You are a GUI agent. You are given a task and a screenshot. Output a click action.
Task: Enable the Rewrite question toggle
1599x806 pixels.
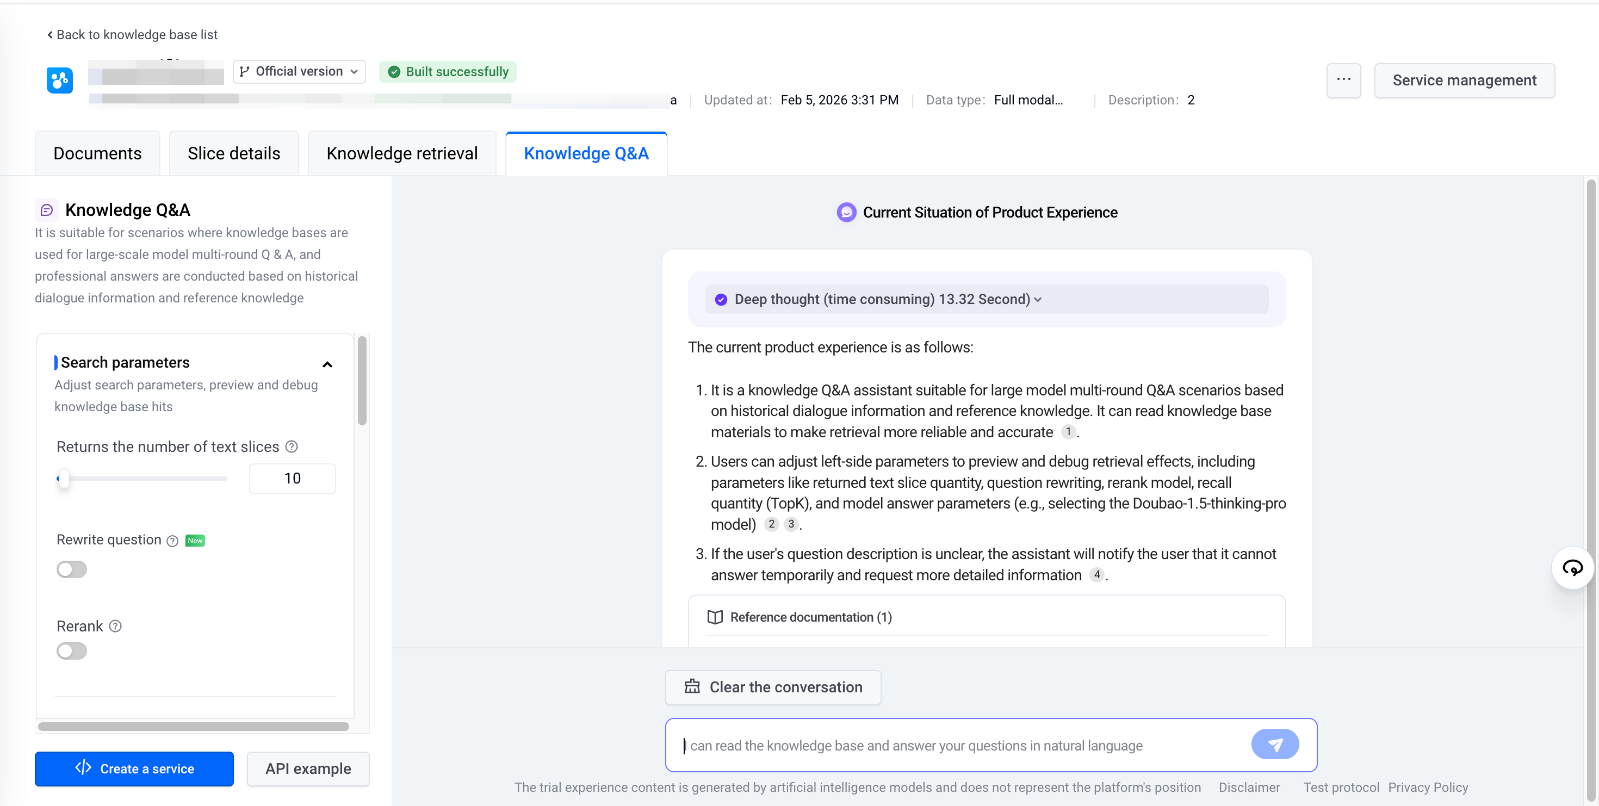[71, 569]
